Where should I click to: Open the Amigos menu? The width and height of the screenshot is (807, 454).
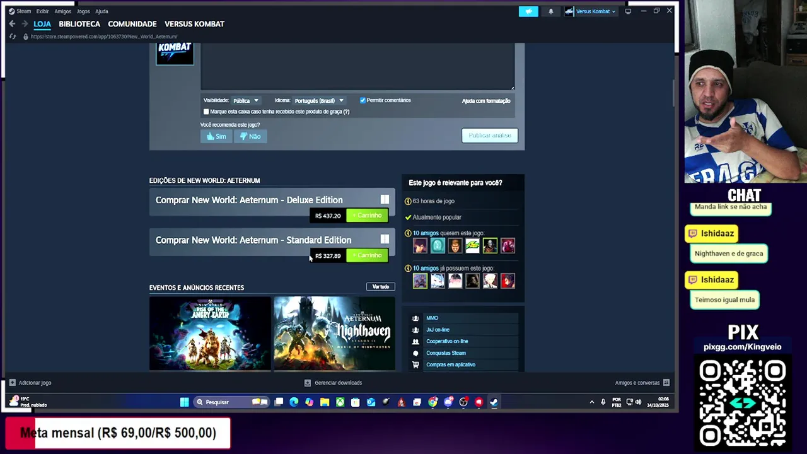[x=63, y=11]
